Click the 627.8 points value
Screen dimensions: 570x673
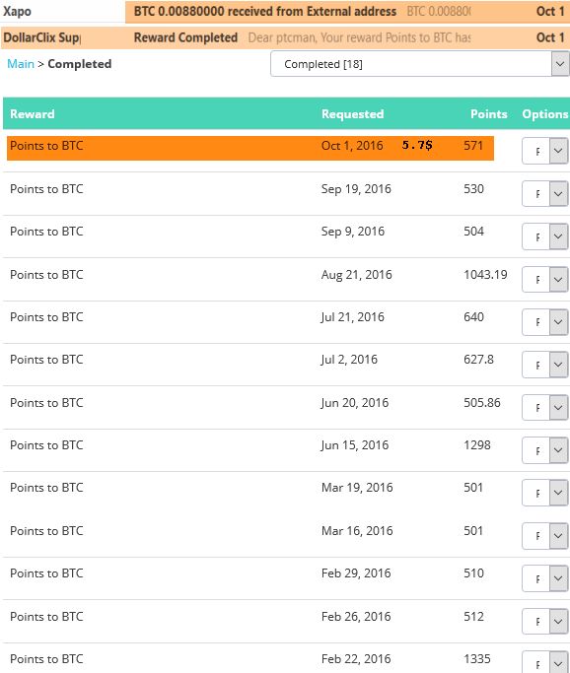tap(478, 360)
